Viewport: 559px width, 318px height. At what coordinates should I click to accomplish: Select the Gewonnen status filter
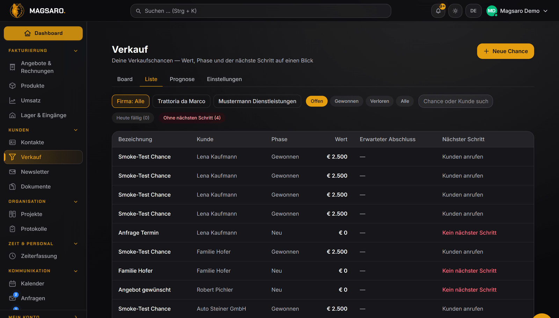coord(347,101)
